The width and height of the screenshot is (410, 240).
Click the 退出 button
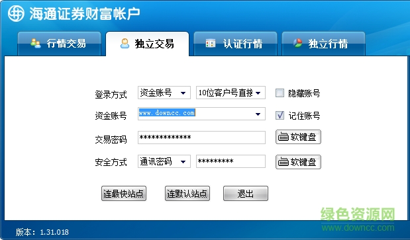pyautogui.click(x=246, y=194)
